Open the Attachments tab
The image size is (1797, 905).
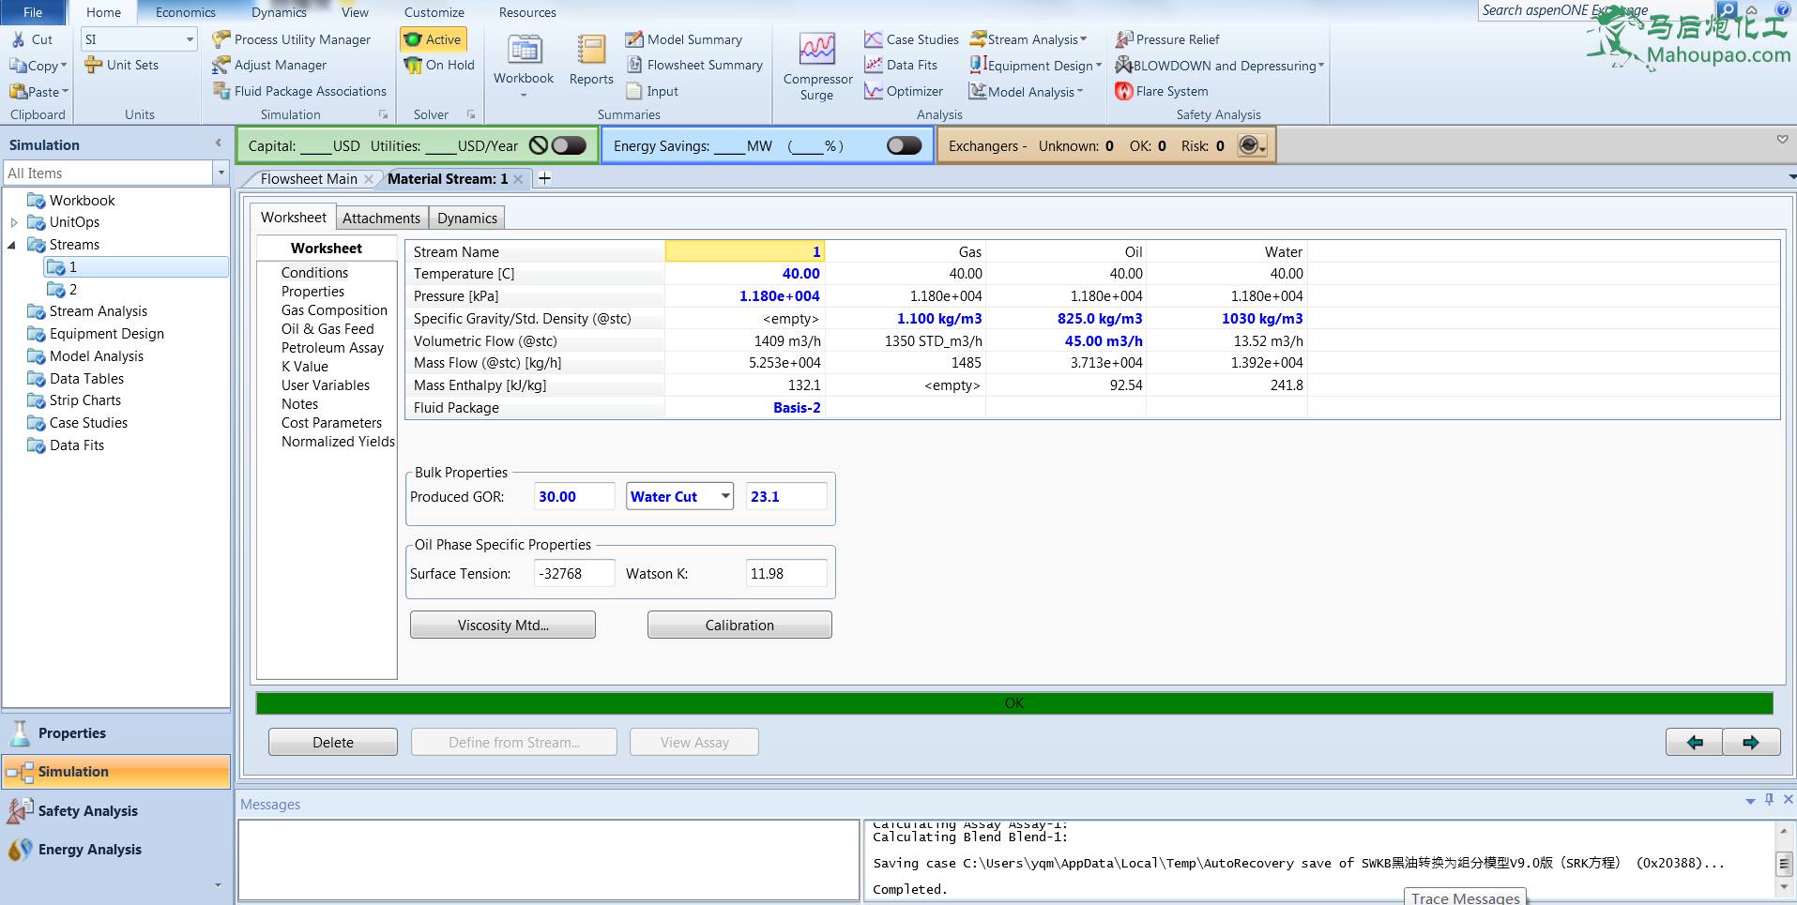[x=382, y=218]
